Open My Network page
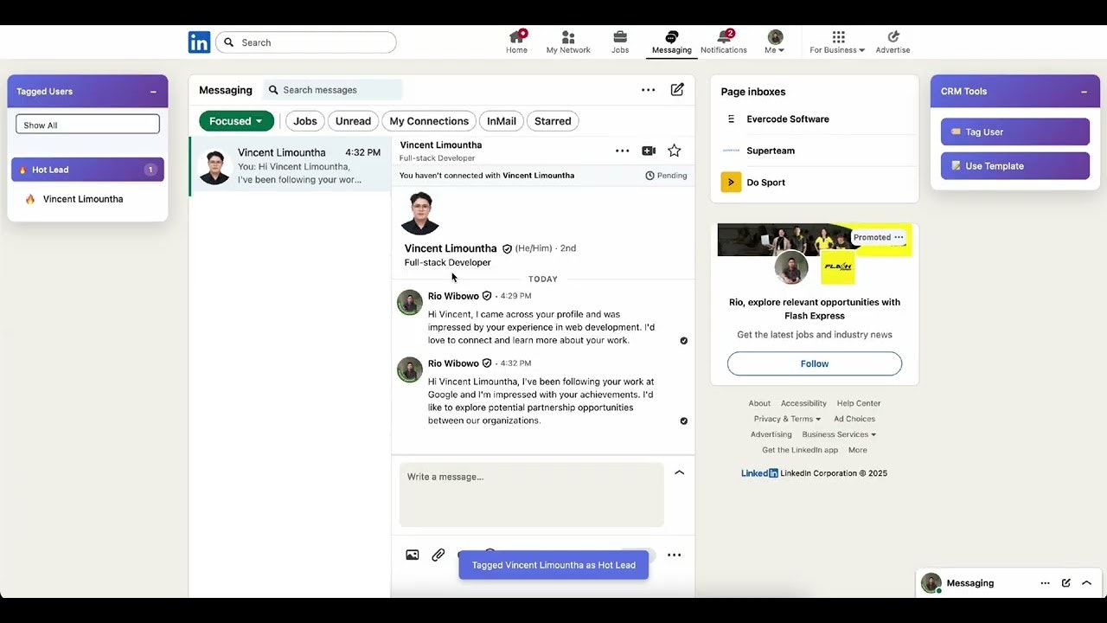 (568, 42)
